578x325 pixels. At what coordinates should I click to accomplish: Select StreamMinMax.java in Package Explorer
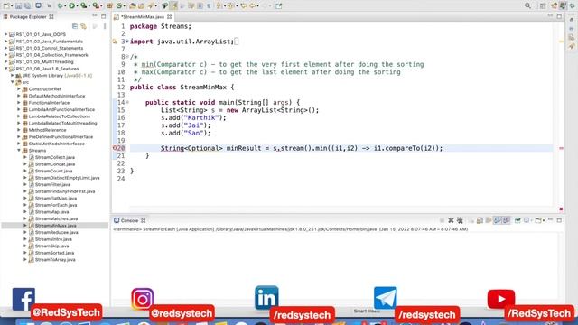pyautogui.click(x=55, y=226)
